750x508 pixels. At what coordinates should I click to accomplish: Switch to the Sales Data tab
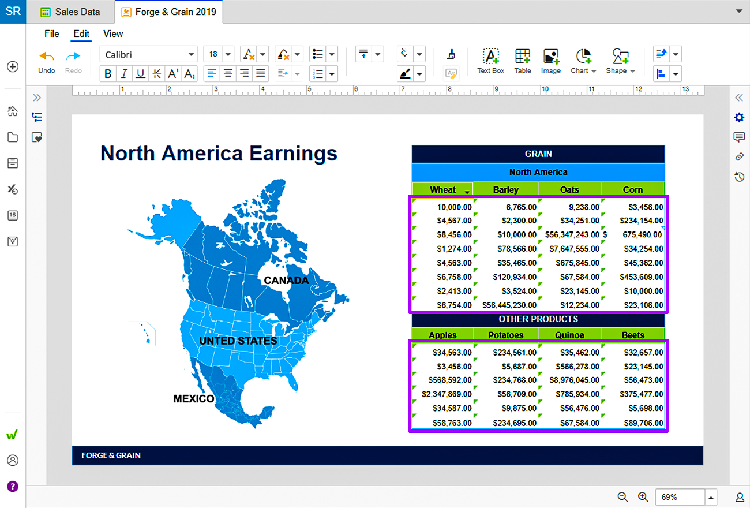70,12
